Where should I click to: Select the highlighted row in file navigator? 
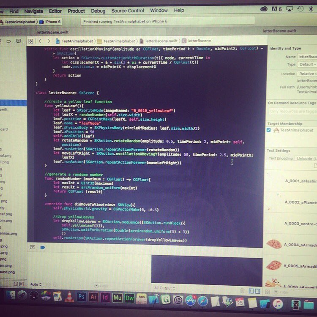pyautogui.click(x=13, y=103)
